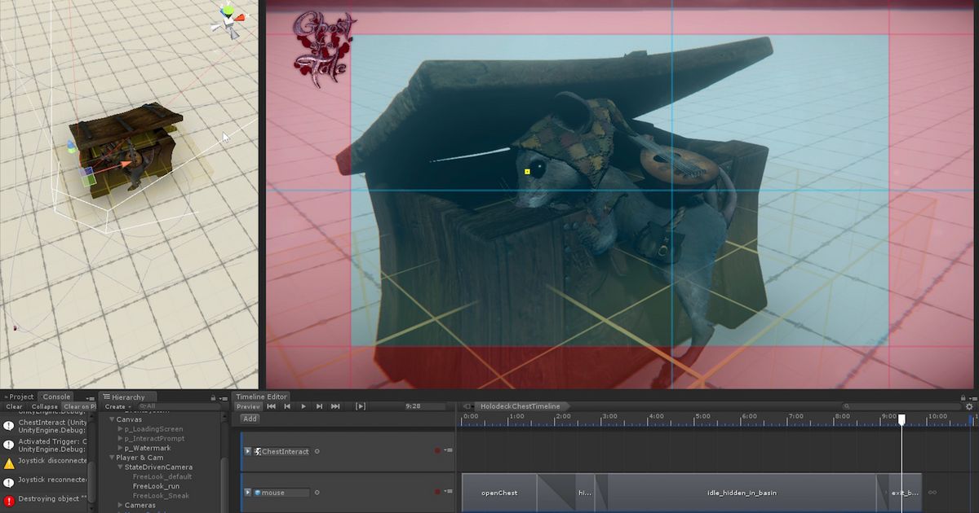The image size is (979, 513).
Task: Open the ChestInteract track options menu
Action: pos(448,450)
